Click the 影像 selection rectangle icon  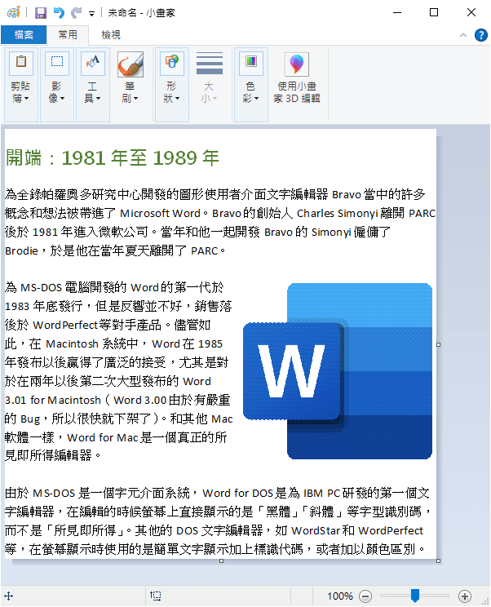[x=57, y=62]
